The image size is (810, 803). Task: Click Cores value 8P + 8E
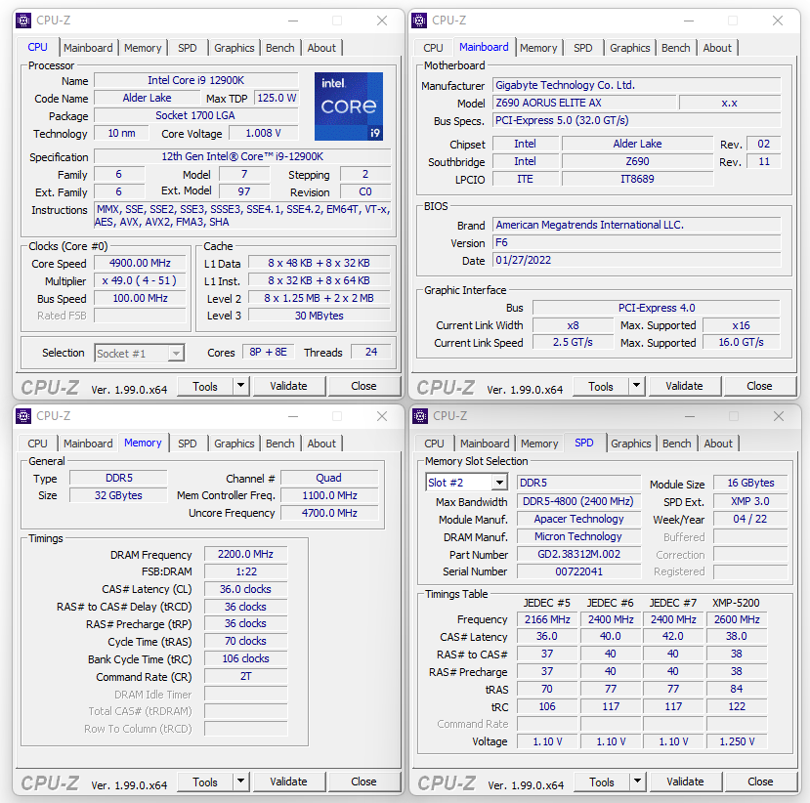click(x=268, y=352)
